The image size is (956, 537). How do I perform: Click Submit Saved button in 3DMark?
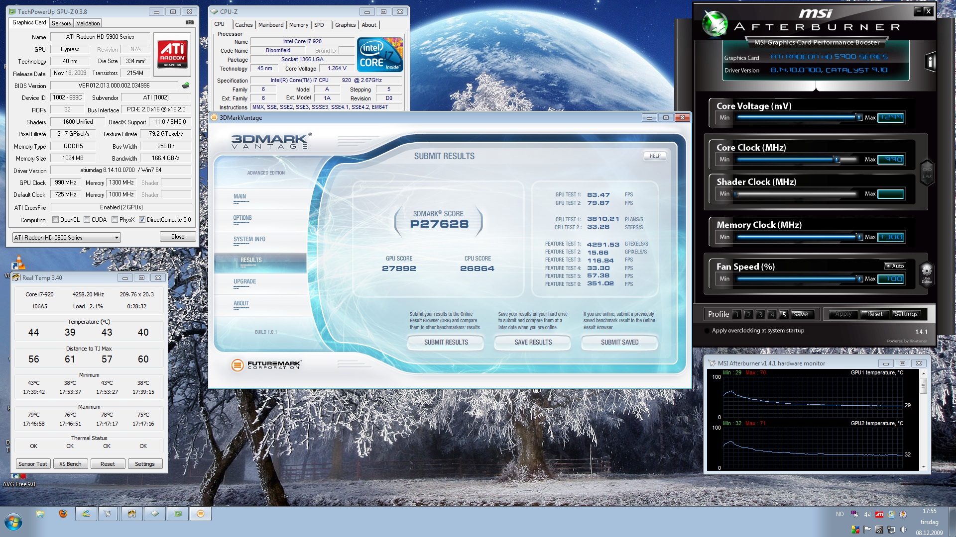[x=619, y=343]
